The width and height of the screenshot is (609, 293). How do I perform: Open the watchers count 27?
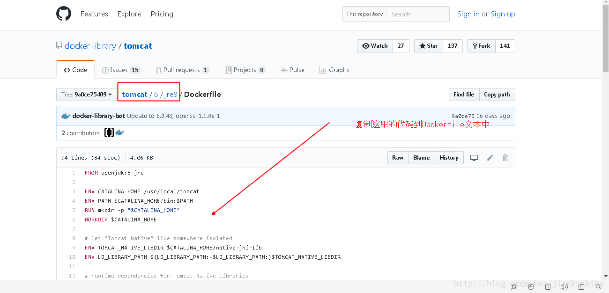401,46
